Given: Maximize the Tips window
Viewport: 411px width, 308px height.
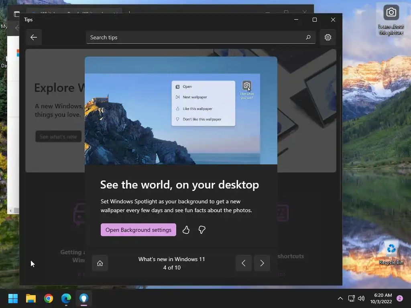Looking at the screenshot, I should click(315, 20).
